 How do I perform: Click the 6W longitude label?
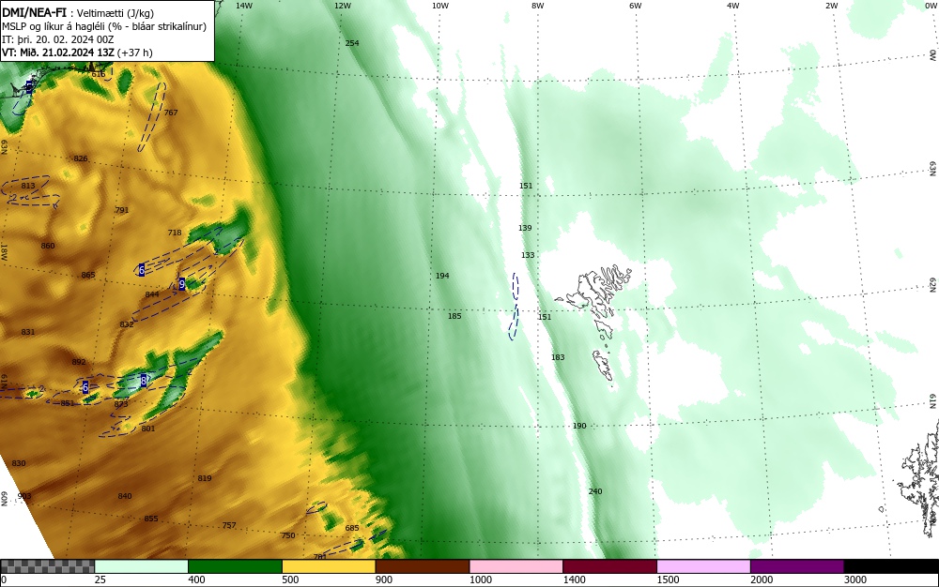[x=636, y=6]
